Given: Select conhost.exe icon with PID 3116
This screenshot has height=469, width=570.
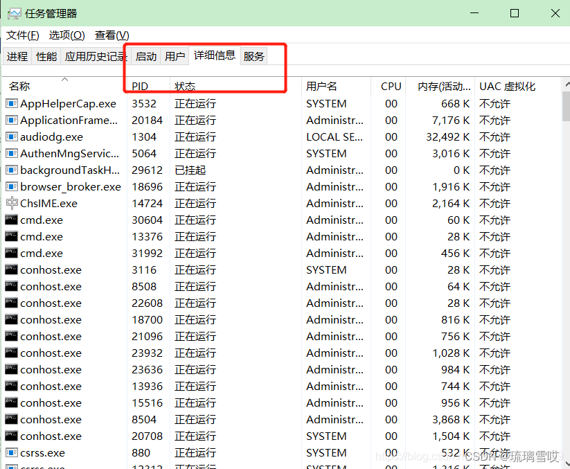Looking at the screenshot, I should [11, 269].
